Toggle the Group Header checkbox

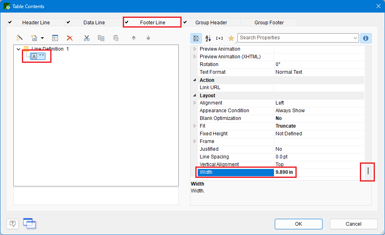[x=185, y=22]
